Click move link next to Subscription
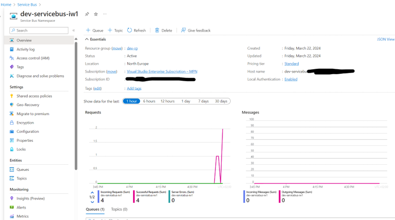Viewport: 395px width, 220px height. point(112,71)
